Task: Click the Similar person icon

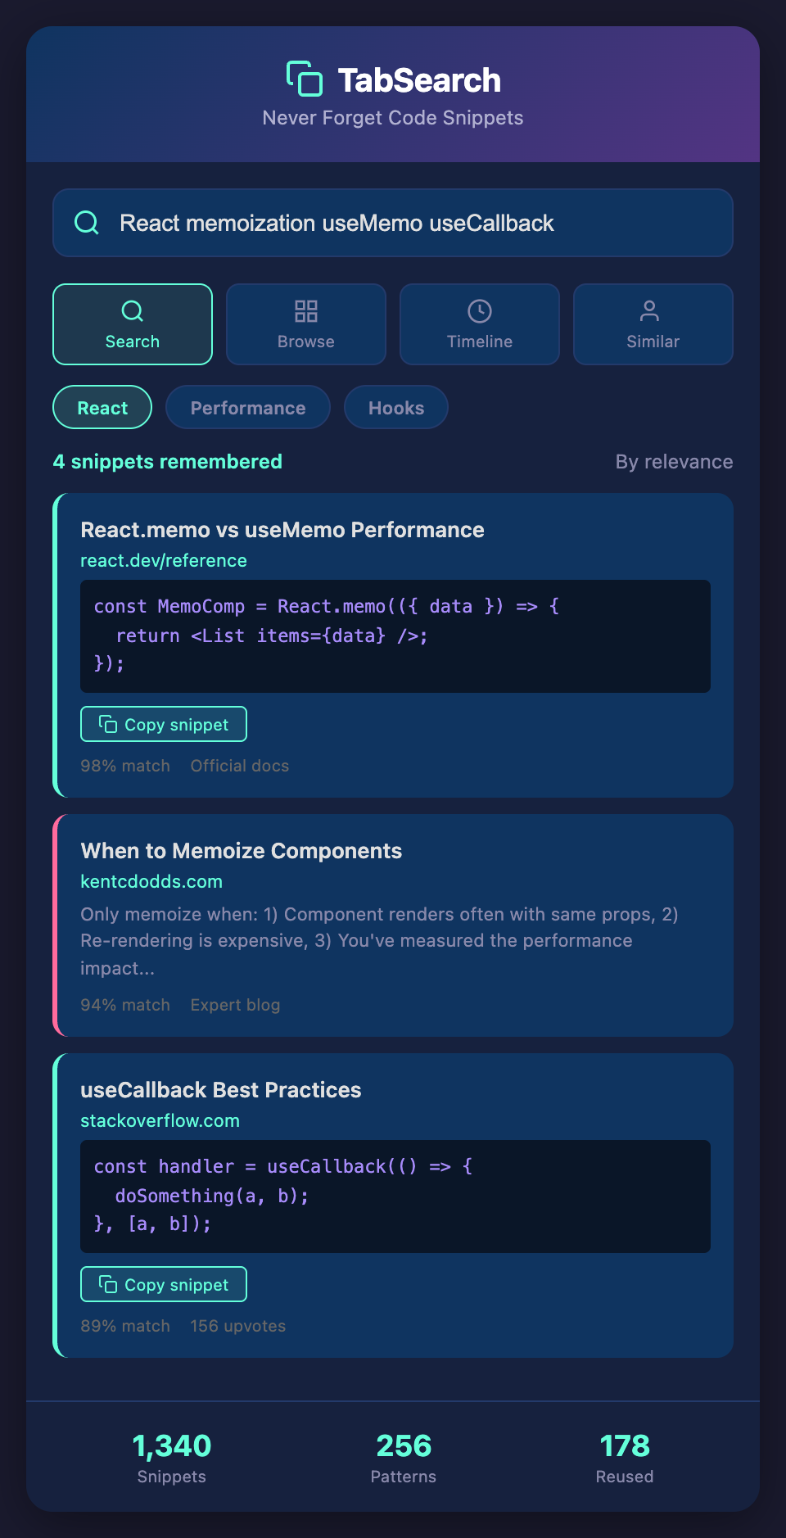Action: (x=649, y=311)
